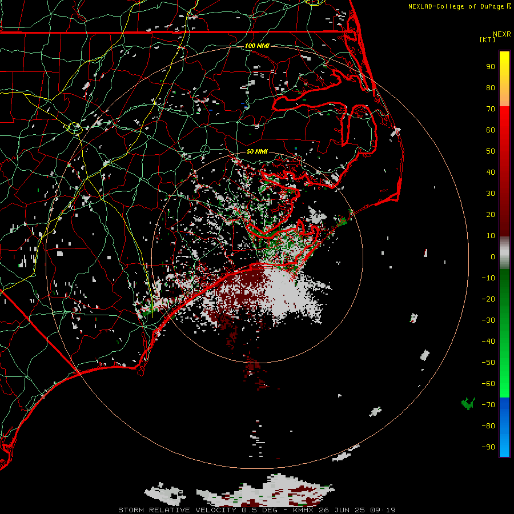This screenshot has height=514, width=514.
Task: Click the 30 value on the velocity scale
Action: point(491,194)
